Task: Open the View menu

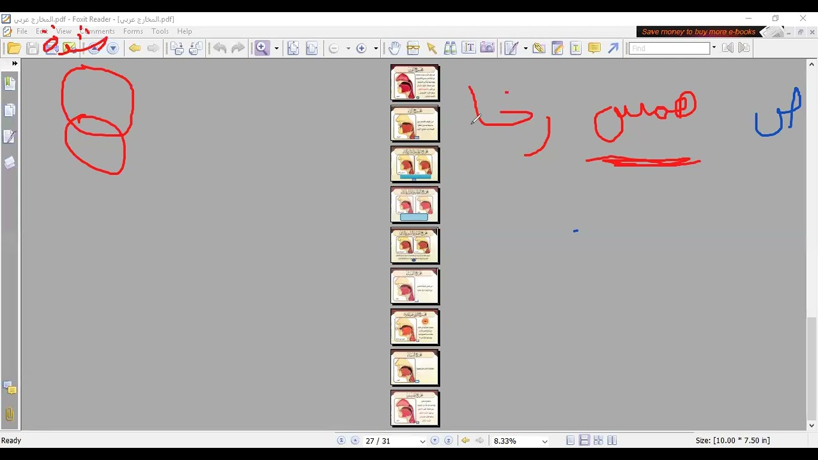Action: [x=64, y=31]
